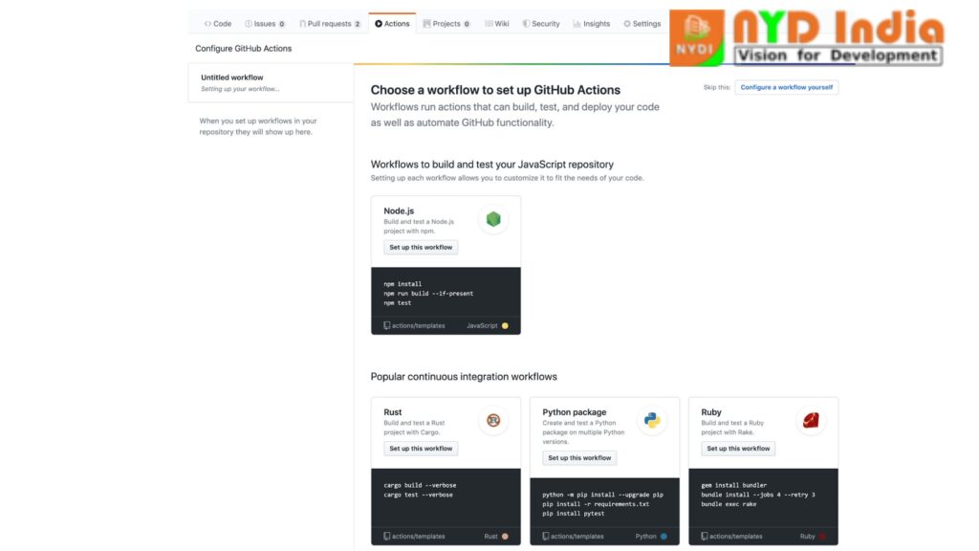Open repository Settings tab
The height and width of the screenshot is (551, 979).
(x=642, y=24)
